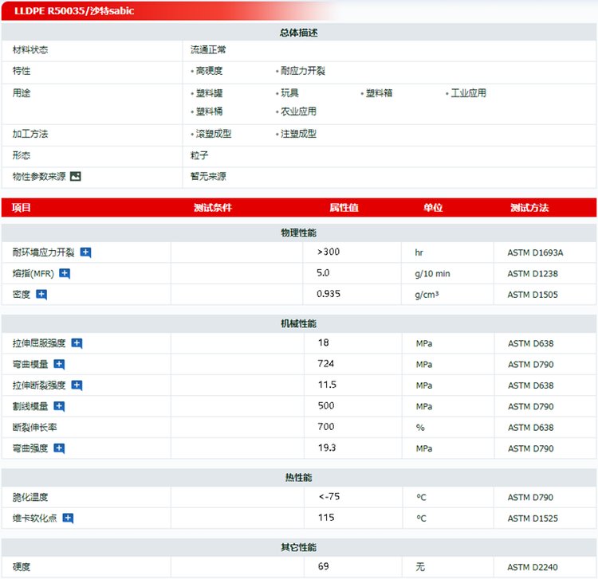Select the 工业应用 usage link
This screenshot has width=598, height=579.
(468, 93)
